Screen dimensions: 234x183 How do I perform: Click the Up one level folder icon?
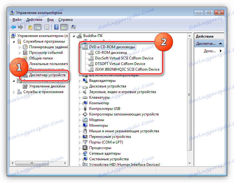coord(30,27)
